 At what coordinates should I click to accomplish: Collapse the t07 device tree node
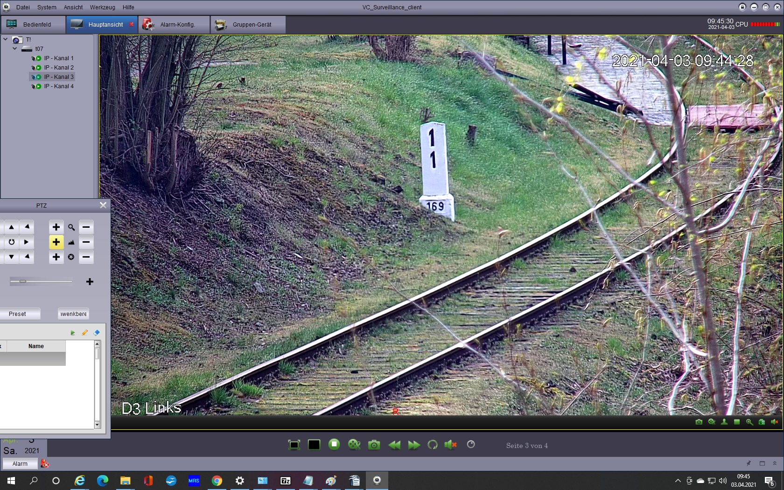click(x=15, y=49)
